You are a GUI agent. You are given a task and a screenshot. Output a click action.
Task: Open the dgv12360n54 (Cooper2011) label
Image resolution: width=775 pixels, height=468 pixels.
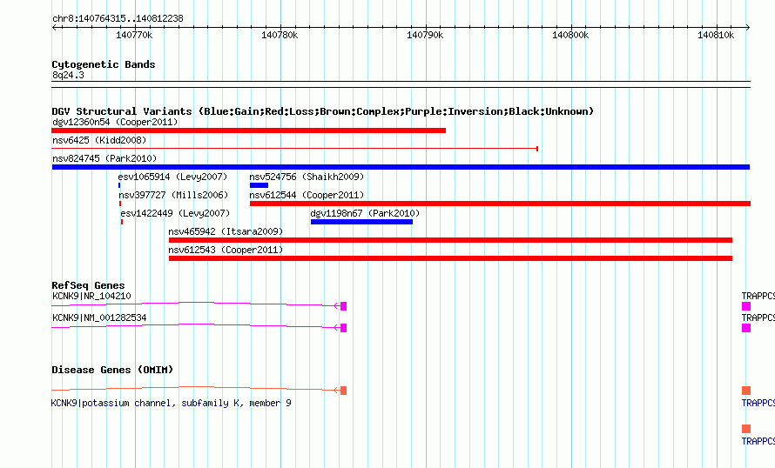(115, 122)
